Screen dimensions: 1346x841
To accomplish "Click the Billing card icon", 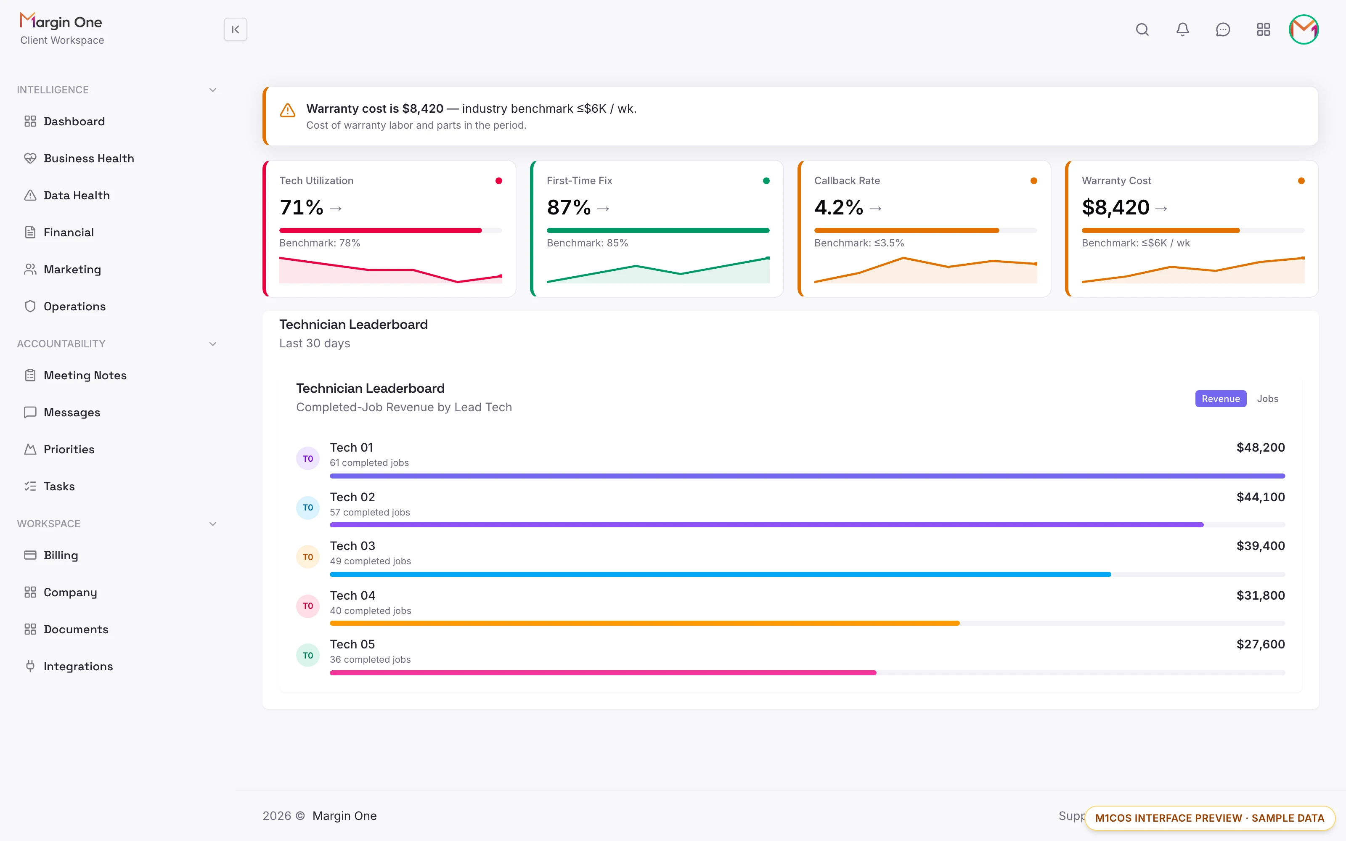I will coord(30,555).
